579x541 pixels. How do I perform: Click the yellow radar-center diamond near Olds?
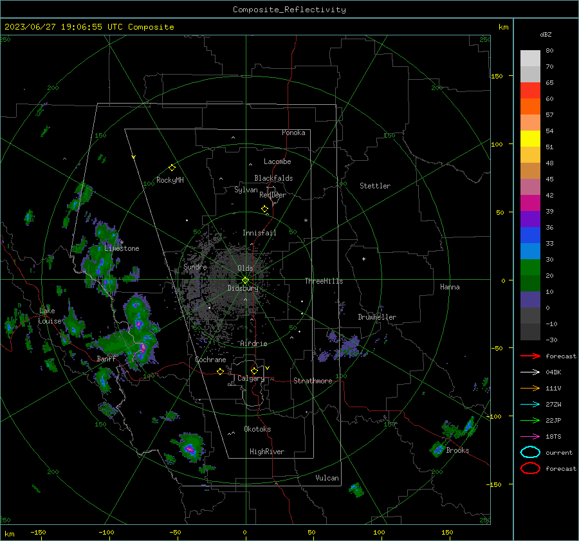click(245, 280)
